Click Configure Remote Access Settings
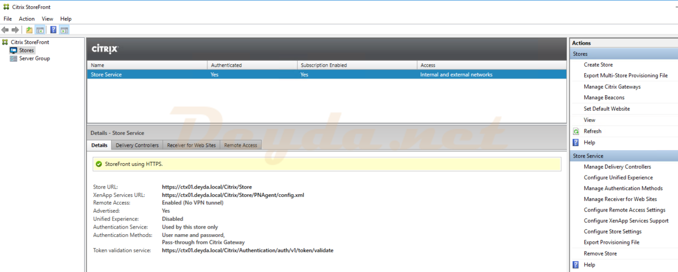This screenshot has width=678, height=272. [624, 210]
